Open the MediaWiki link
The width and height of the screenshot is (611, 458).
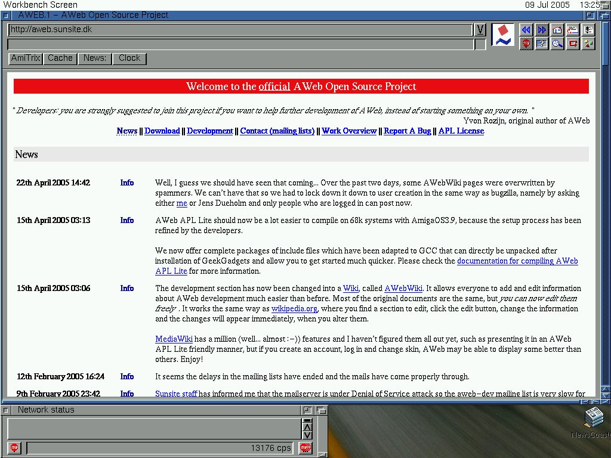click(174, 339)
